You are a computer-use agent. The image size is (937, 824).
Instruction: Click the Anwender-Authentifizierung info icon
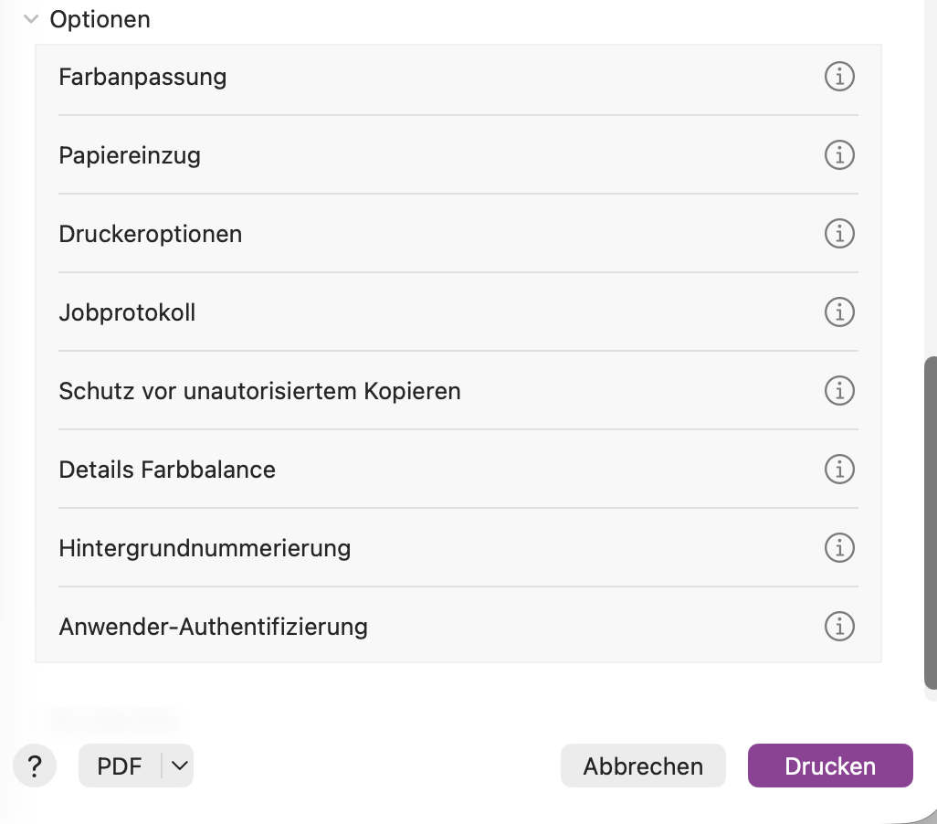click(839, 627)
